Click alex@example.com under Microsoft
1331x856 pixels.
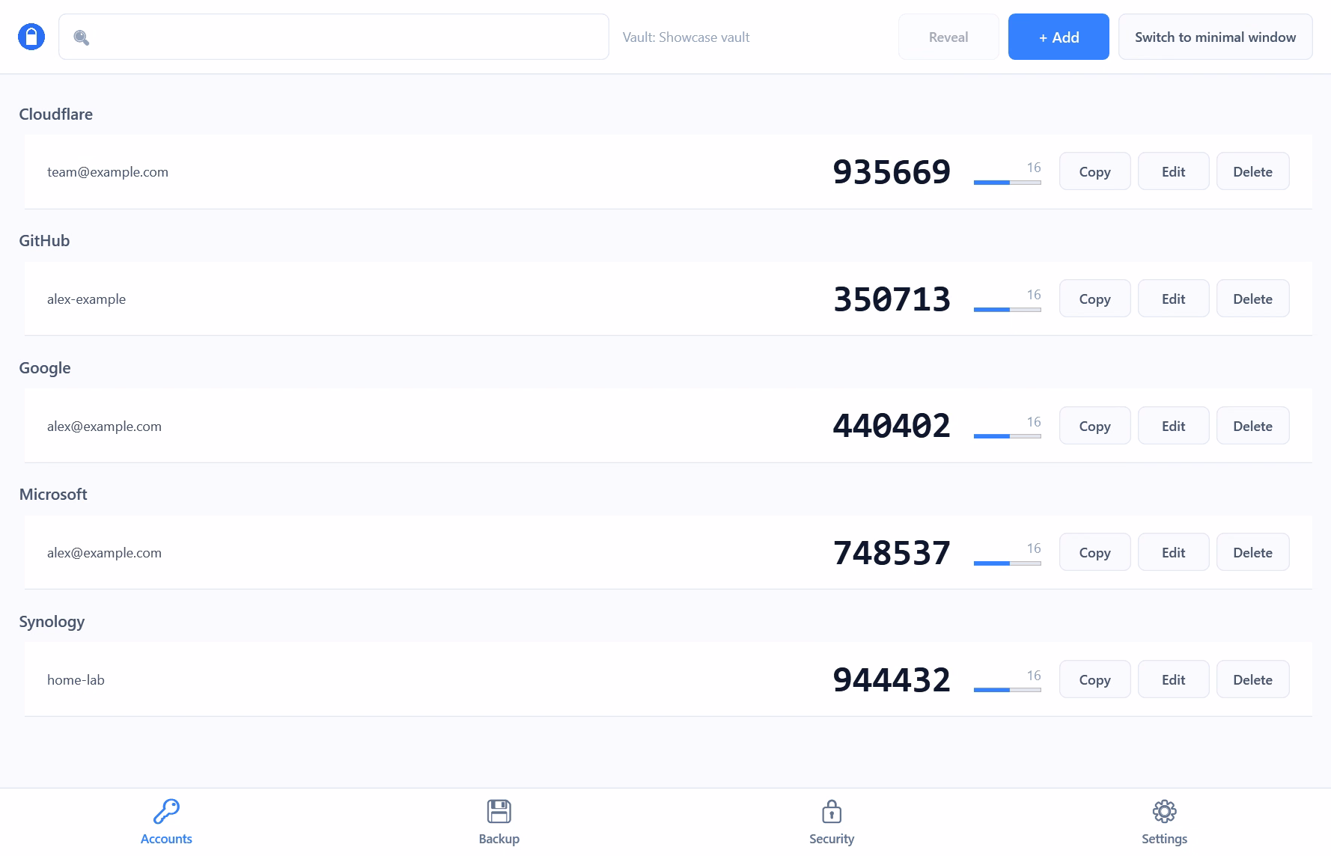104,553
